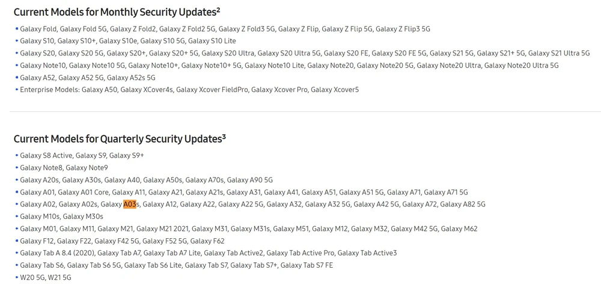The image size is (601, 284).
Task: Click the Galaxy Tab Active3 entry
Action: coord(368,253)
